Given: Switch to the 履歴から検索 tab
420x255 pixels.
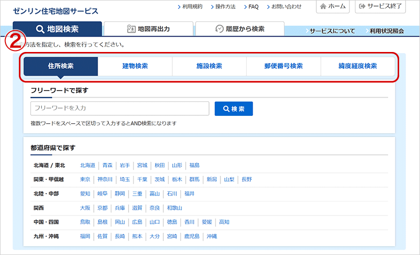Looking at the screenshot, I should [240, 29].
